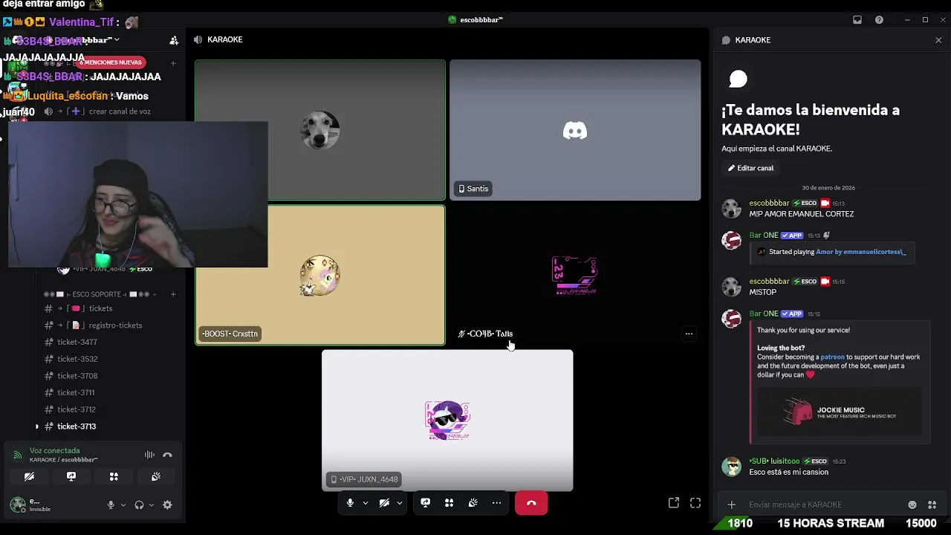
Task: Open options for -COHB- Tatis tile
Action: (x=689, y=334)
